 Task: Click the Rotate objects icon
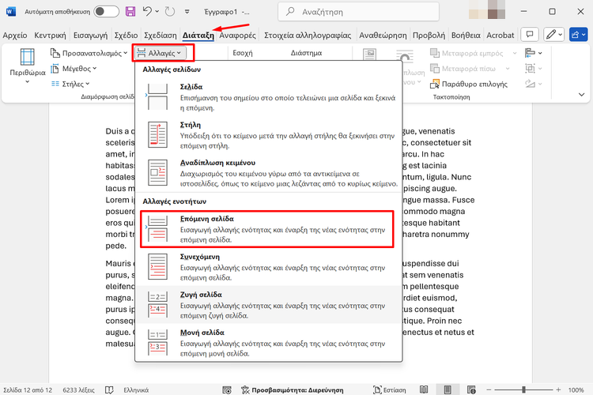[533, 84]
